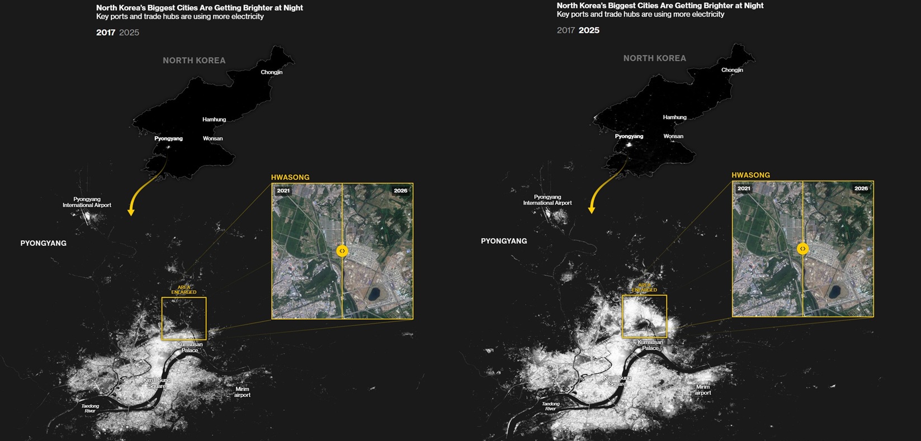Click the AREA ENLARGED label in the left graphic
Screen dimensions: 921x441
(x=184, y=290)
